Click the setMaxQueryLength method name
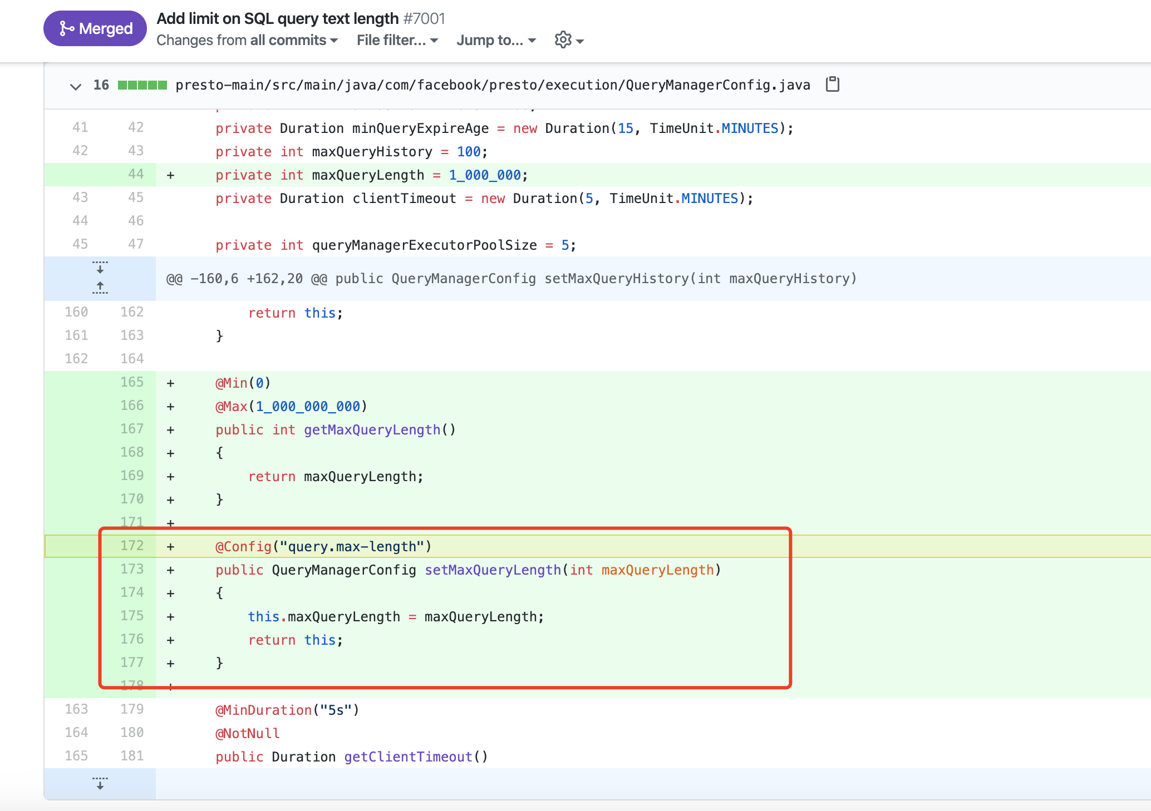 (x=493, y=570)
